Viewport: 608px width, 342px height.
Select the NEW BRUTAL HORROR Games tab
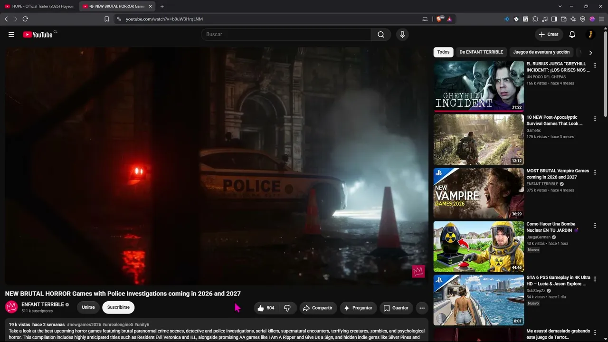point(117,6)
